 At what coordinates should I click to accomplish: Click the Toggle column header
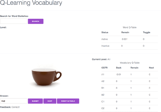146,33
